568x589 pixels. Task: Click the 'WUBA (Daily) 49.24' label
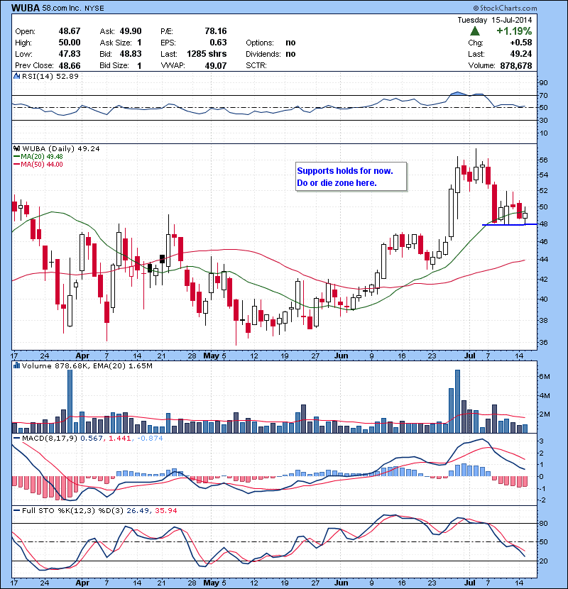click(61, 148)
